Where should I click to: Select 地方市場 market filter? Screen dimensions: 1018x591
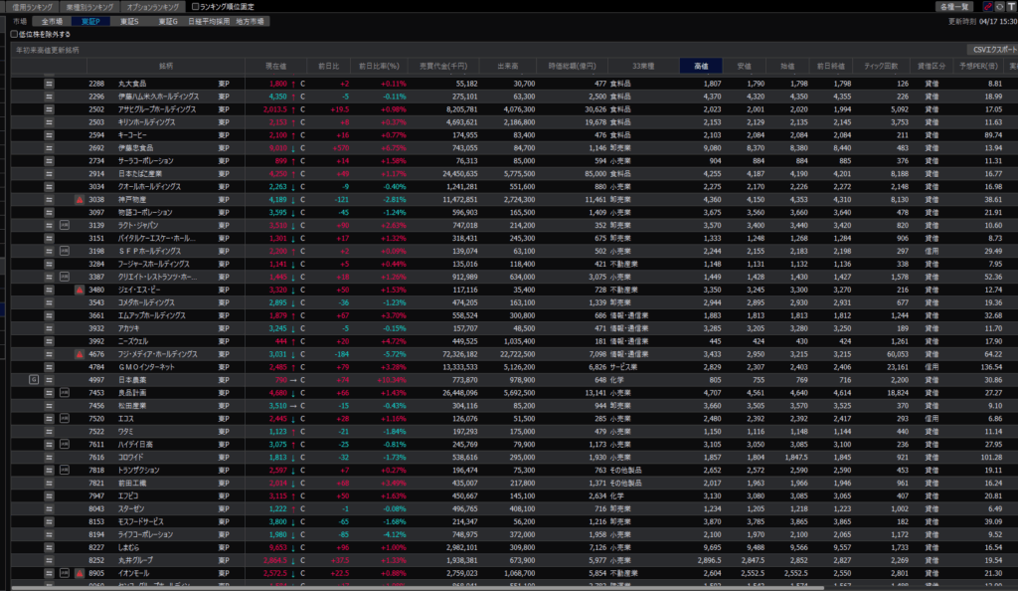250,22
